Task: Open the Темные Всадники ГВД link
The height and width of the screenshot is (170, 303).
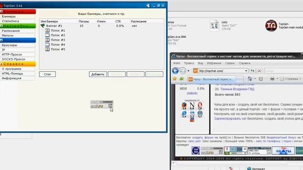Action: (x=237, y=89)
